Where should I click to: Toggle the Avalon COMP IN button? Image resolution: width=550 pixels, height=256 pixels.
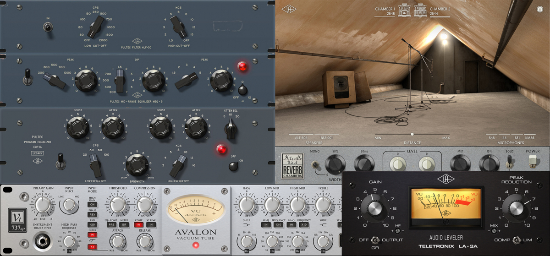[x=138, y=225]
